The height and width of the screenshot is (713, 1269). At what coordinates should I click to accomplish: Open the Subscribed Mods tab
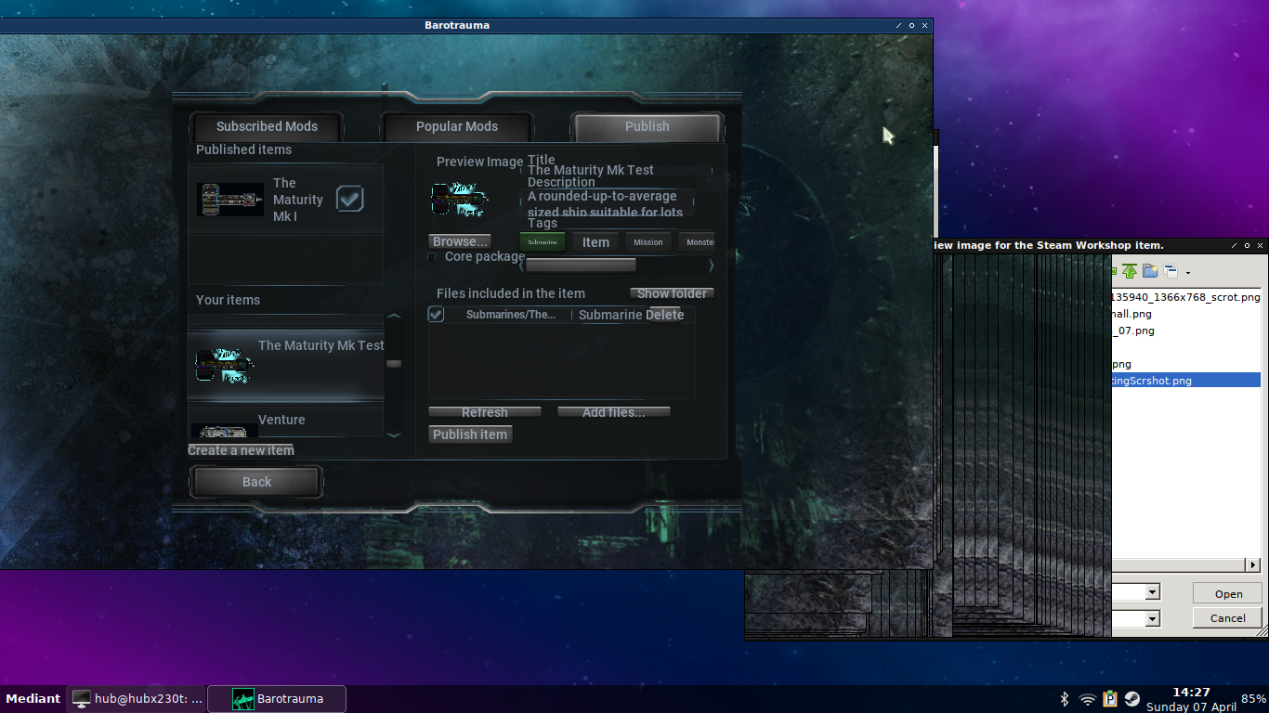267,126
